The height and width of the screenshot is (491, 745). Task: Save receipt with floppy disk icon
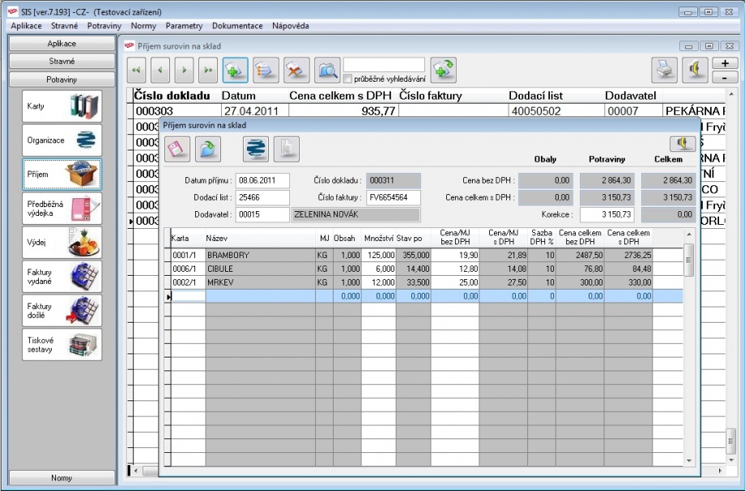coord(177,149)
